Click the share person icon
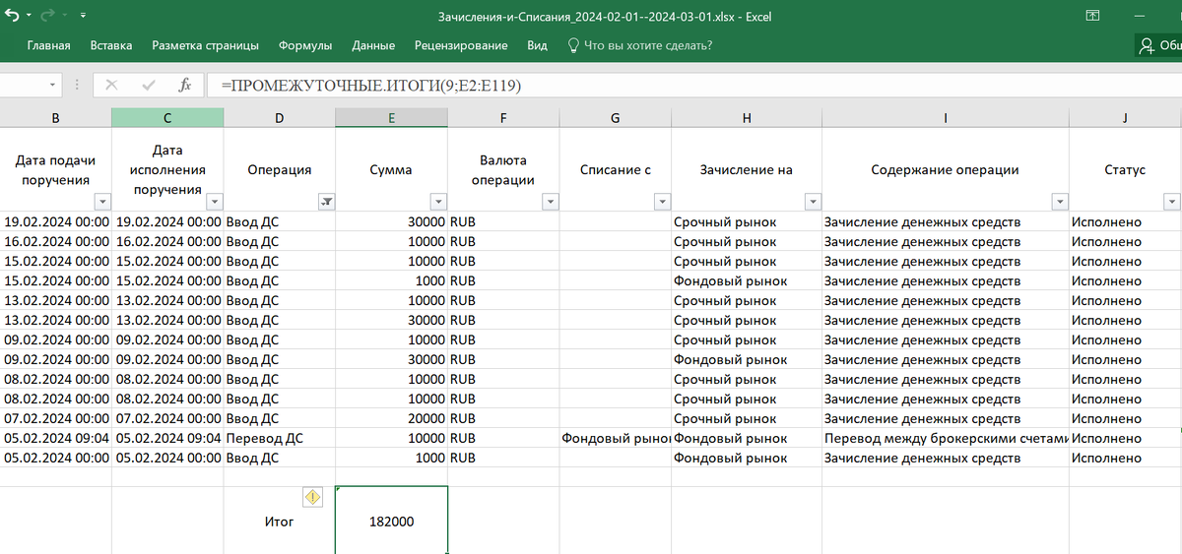The width and height of the screenshot is (1182, 554). tap(1146, 45)
